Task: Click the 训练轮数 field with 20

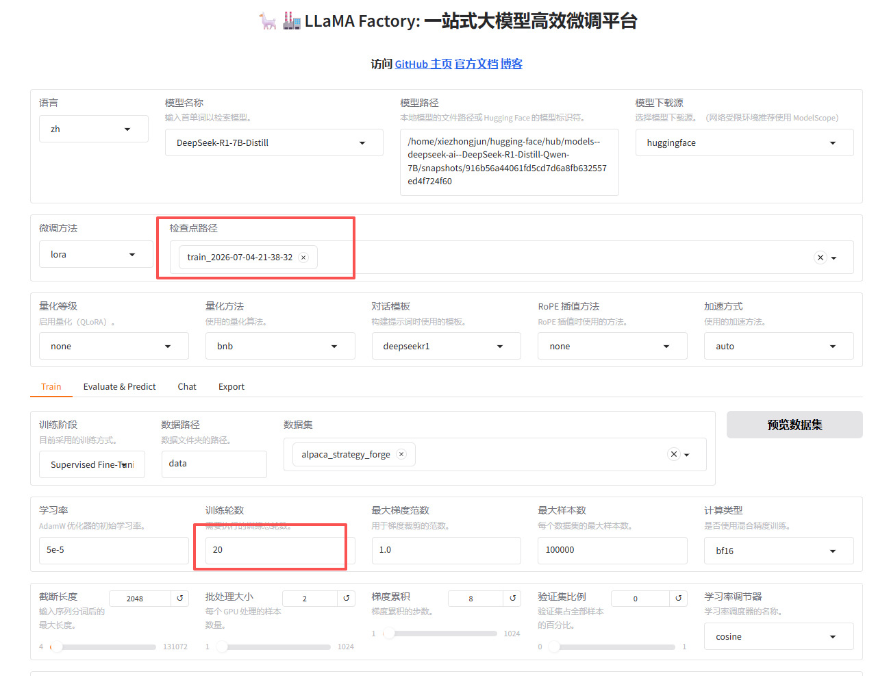Action: [280, 551]
